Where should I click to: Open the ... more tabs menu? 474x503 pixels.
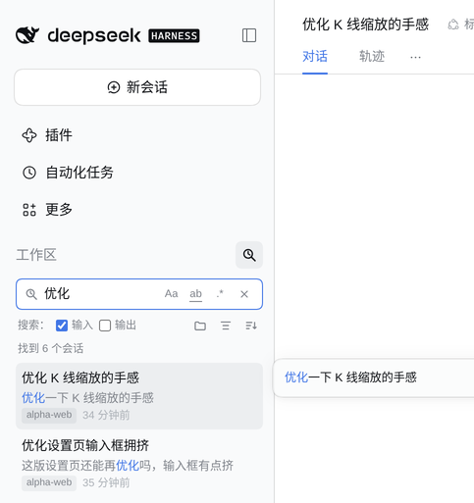(x=415, y=57)
